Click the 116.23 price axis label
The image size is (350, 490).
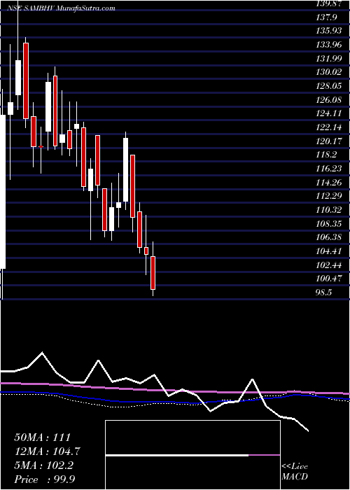click(x=329, y=169)
